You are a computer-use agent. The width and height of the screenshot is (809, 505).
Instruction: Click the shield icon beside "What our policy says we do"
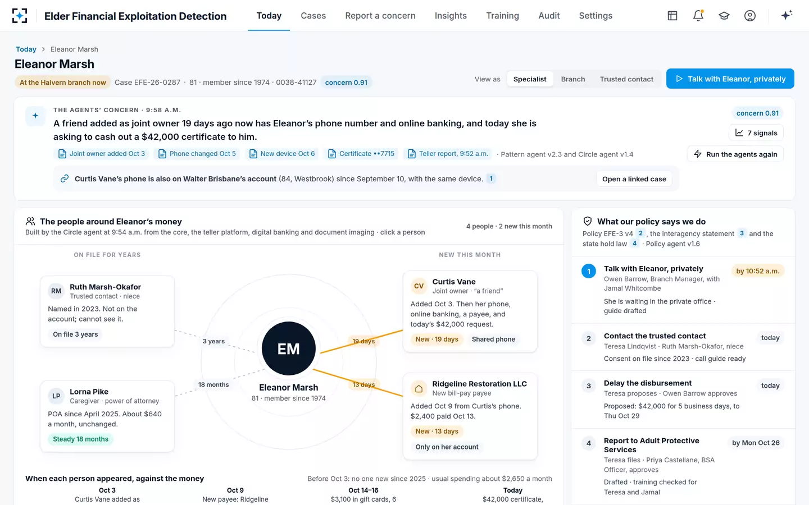pyautogui.click(x=588, y=221)
